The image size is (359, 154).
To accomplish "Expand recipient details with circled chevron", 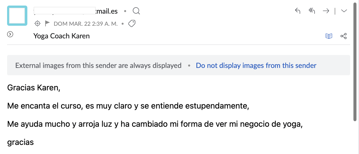I will [10, 34].
